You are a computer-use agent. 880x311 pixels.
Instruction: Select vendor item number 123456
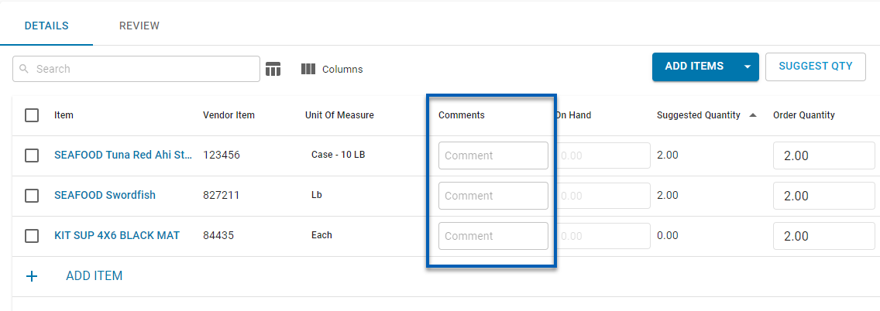coord(221,155)
